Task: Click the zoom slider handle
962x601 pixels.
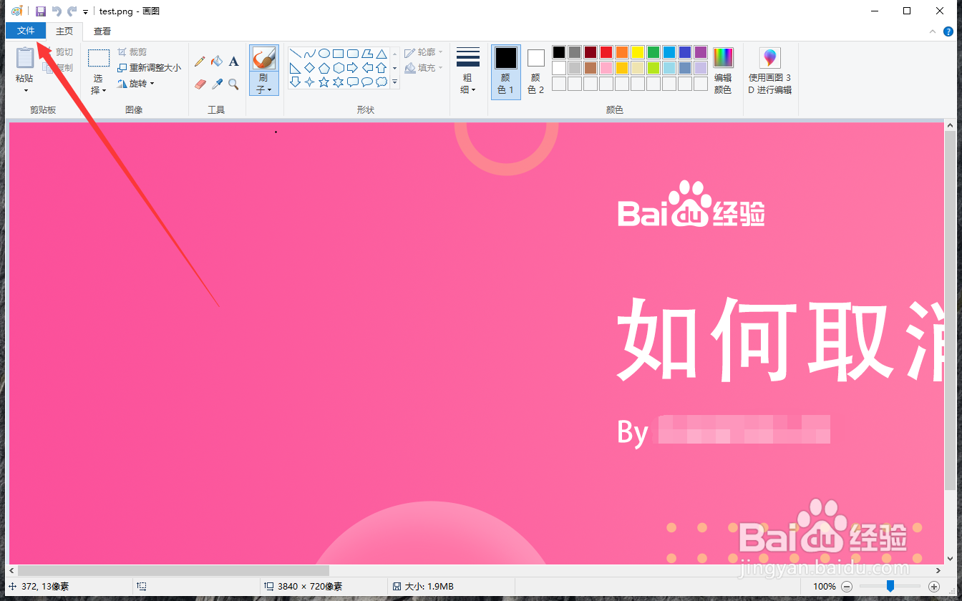Action: pyautogui.click(x=890, y=586)
